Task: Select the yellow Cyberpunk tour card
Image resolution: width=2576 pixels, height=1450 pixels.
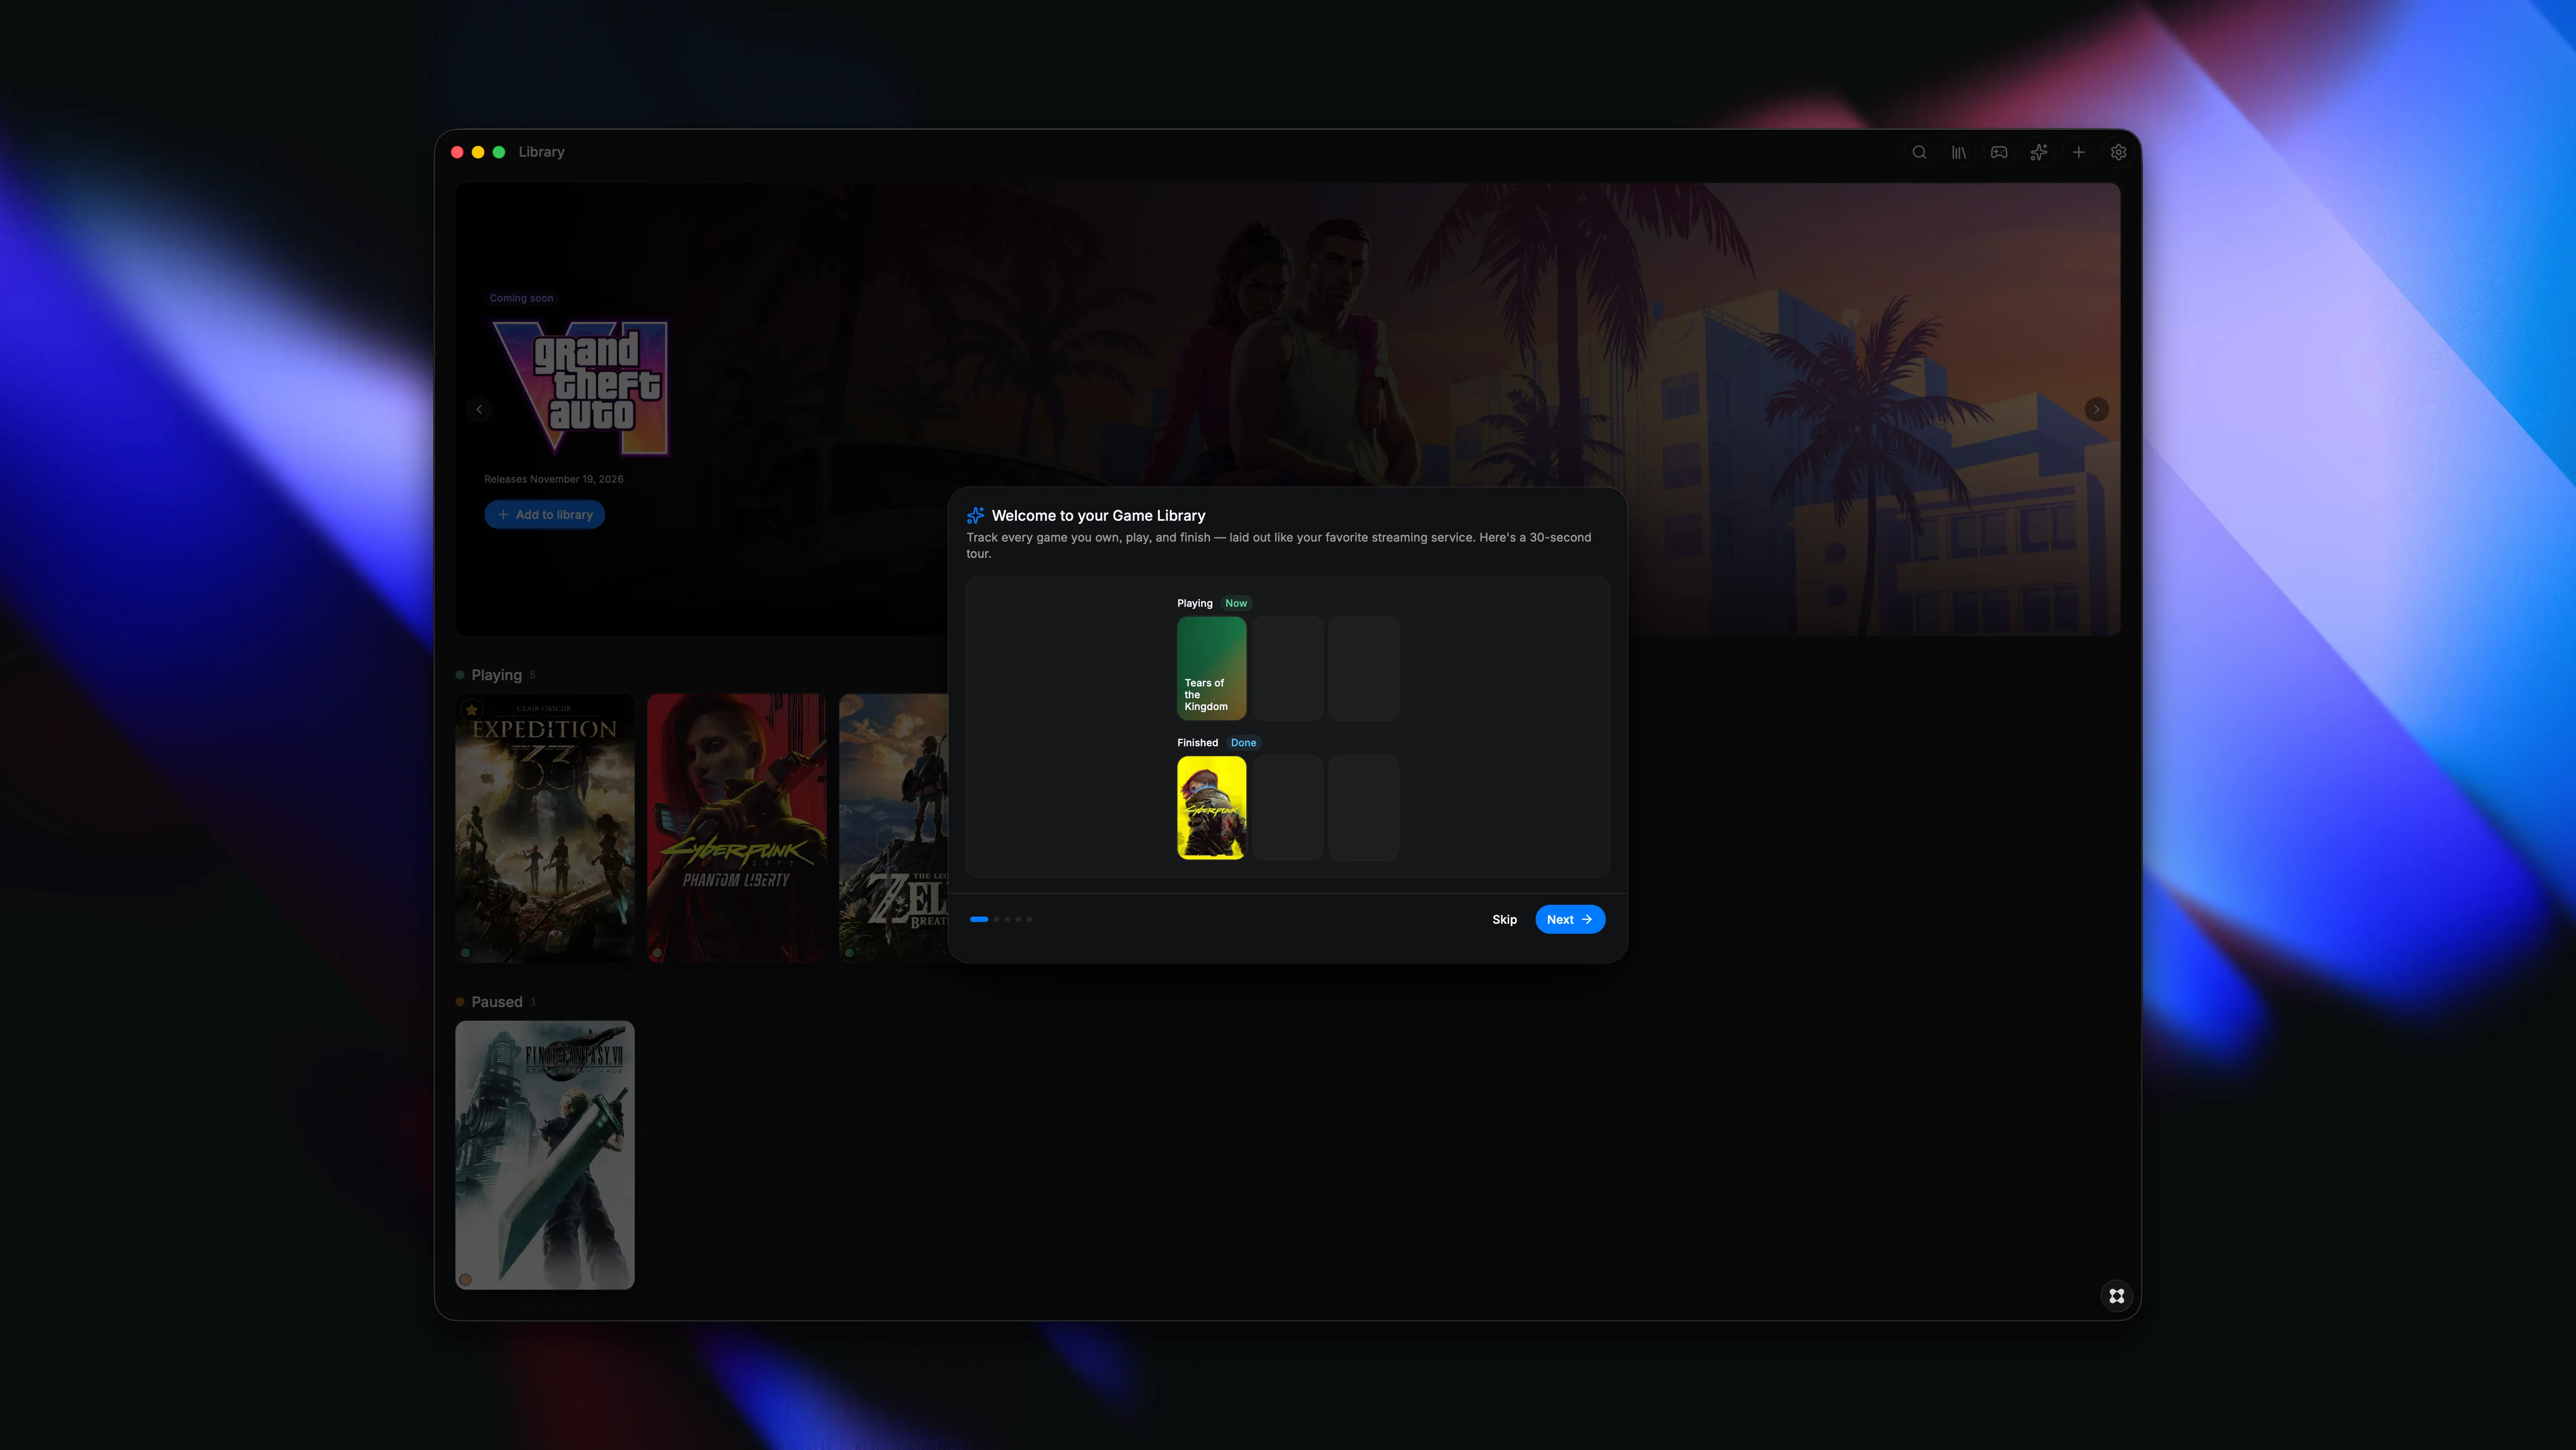Action: point(1211,807)
